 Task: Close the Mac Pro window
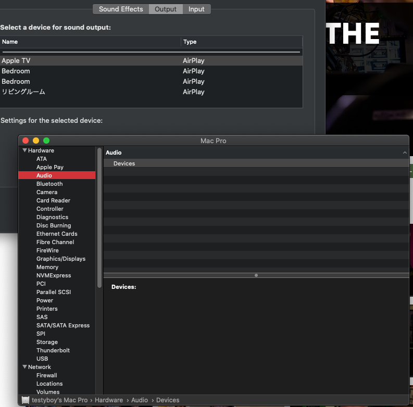[x=26, y=141]
